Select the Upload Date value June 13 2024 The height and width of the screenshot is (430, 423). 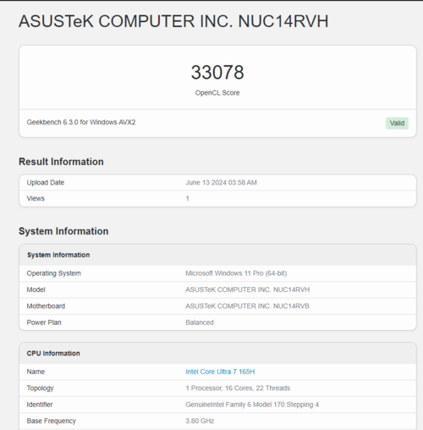pos(221,183)
